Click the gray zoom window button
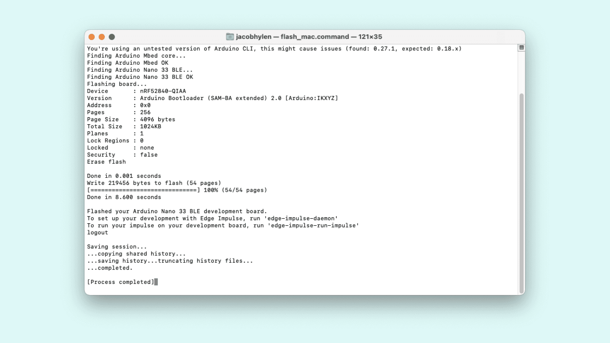Screen dimensions: 610x343 112,37
